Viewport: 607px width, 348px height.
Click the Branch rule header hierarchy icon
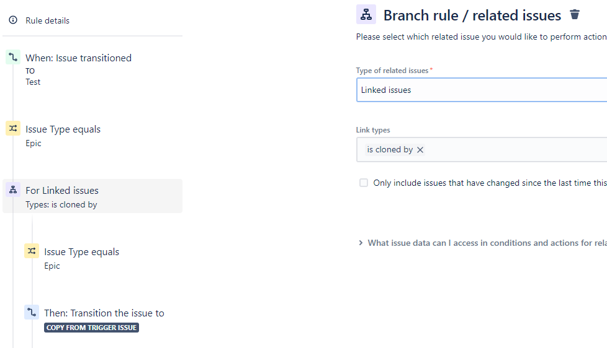pos(366,15)
